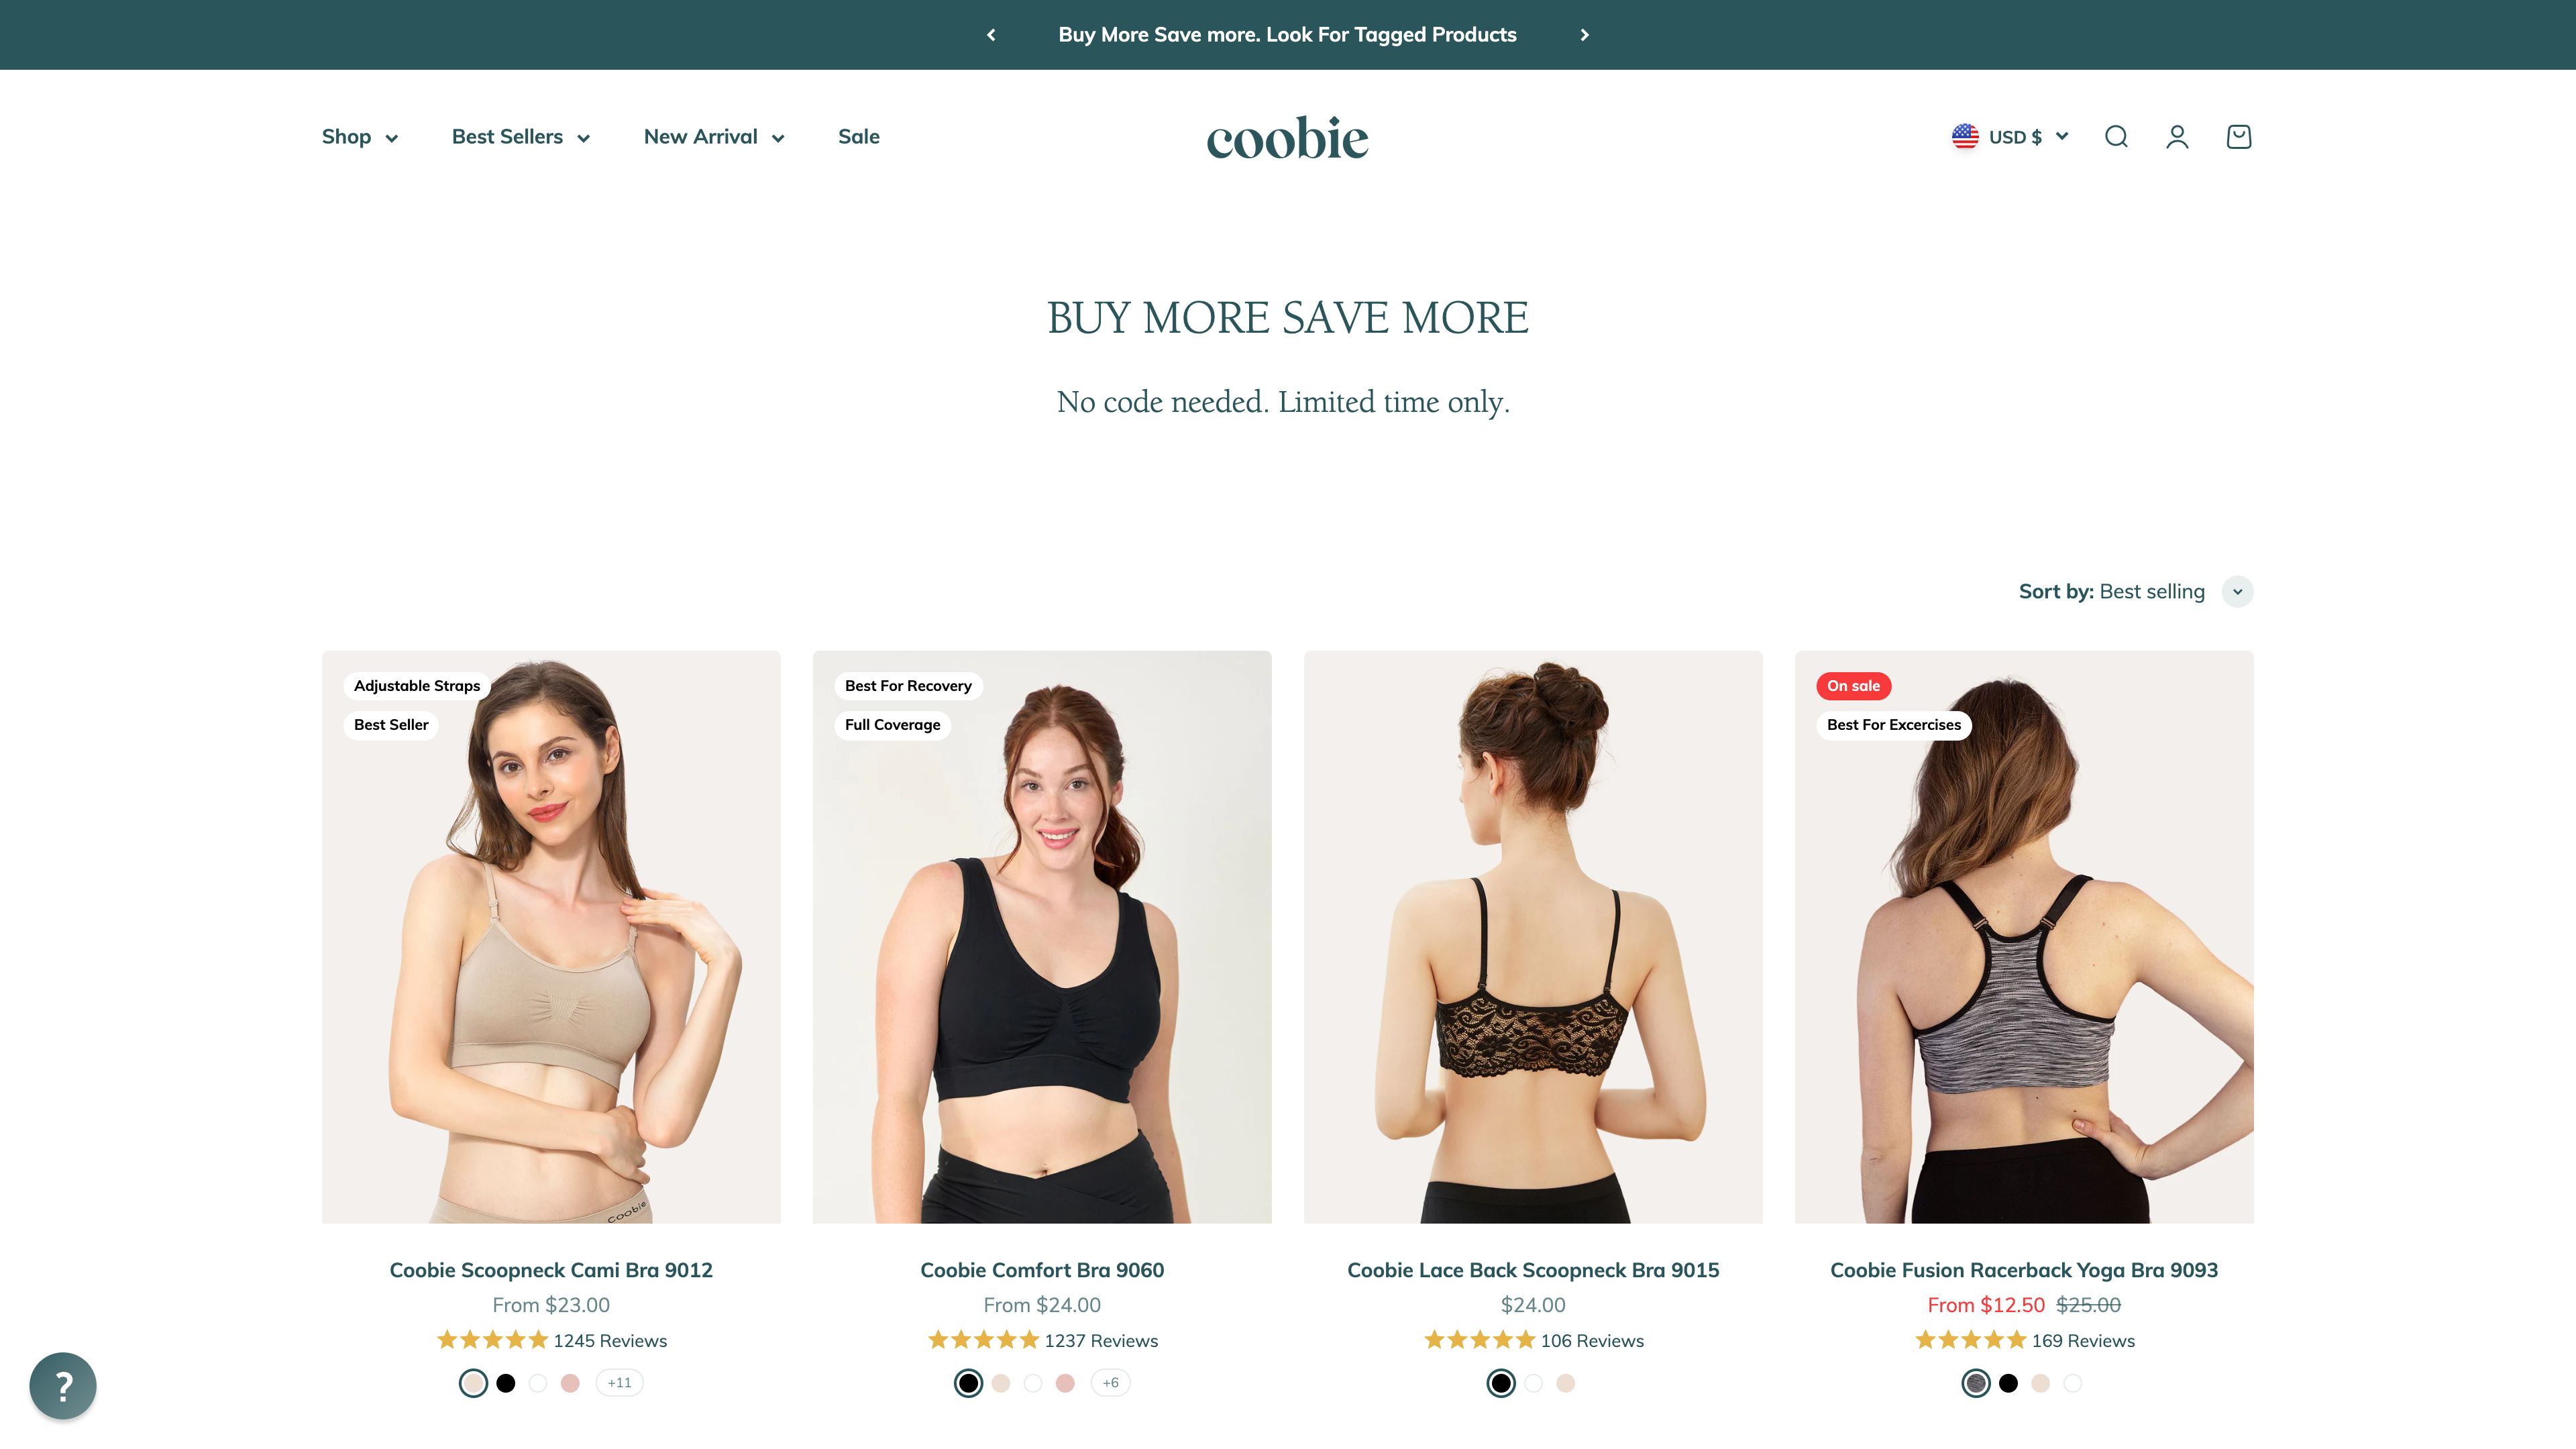Open the Sale menu item
This screenshot has width=2576, height=1449.
(x=858, y=137)
